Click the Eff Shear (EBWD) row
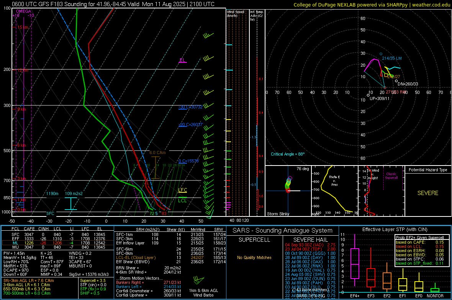The width and height of the screenshot is (452, 300). point(171,262)
